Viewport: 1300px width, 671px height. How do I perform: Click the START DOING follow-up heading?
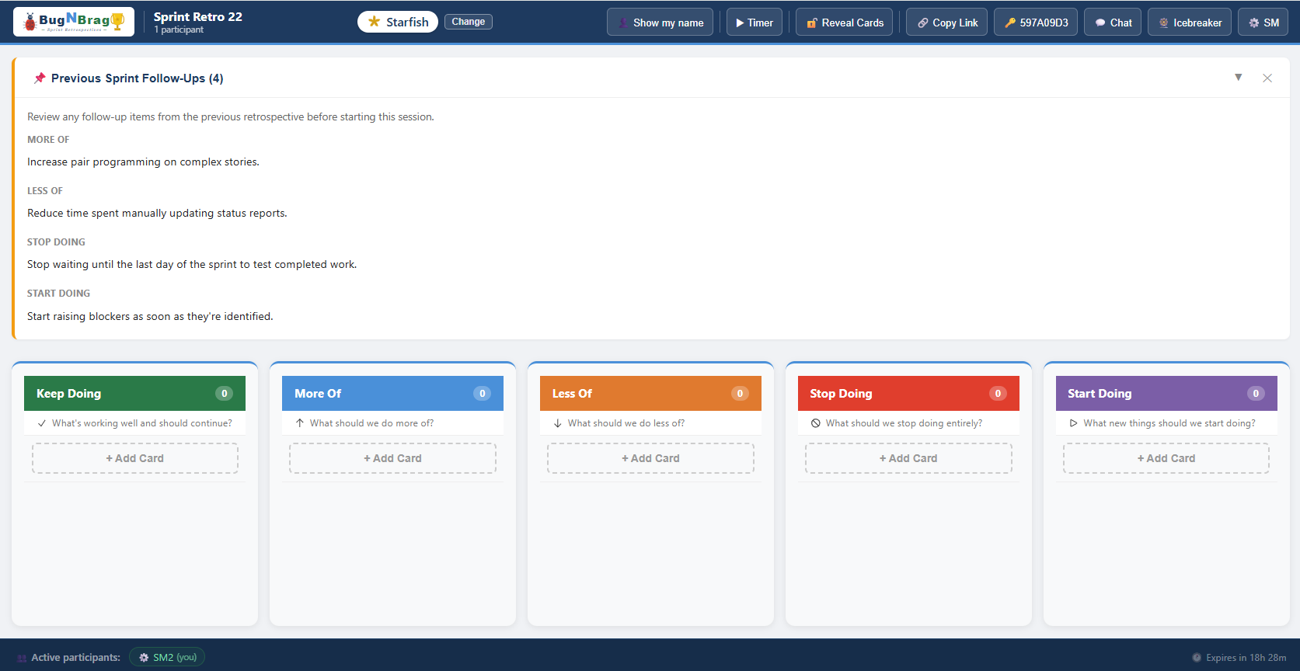coord(58,294)
